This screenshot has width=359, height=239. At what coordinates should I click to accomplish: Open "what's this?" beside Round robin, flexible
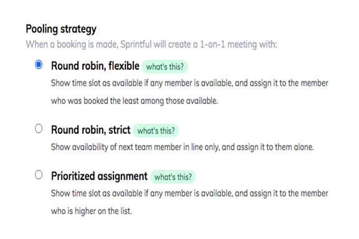(x=165, y=67)
